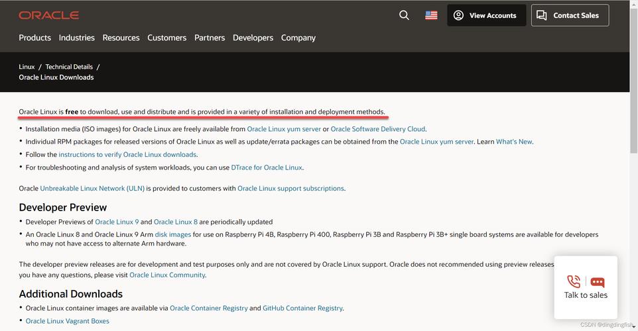This screenshot has width=638, height=331.
Task: Click the Additional Downloads heading
Action: (71, 294)
